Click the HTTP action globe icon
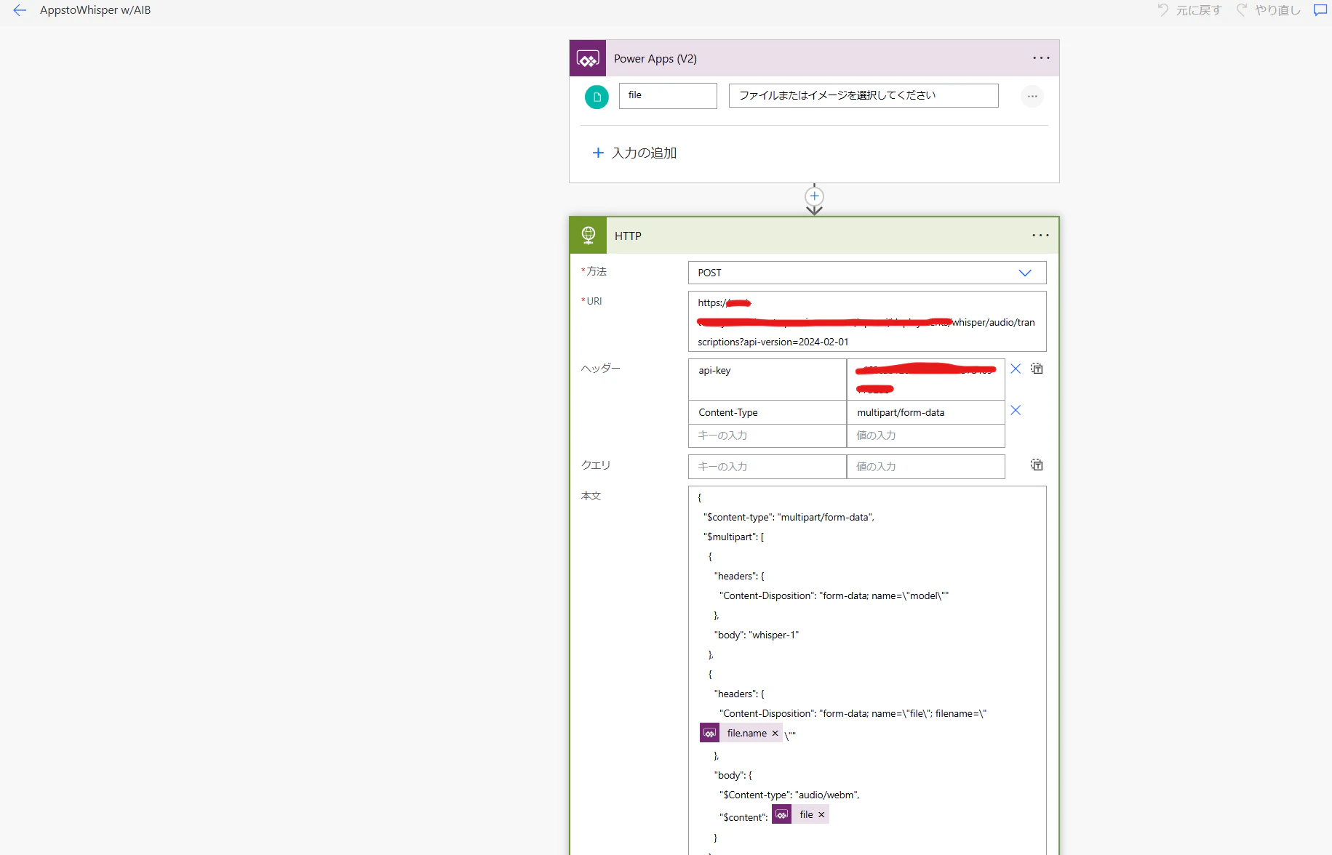This screenshot has height=855, width=1332. pos(588,236)
